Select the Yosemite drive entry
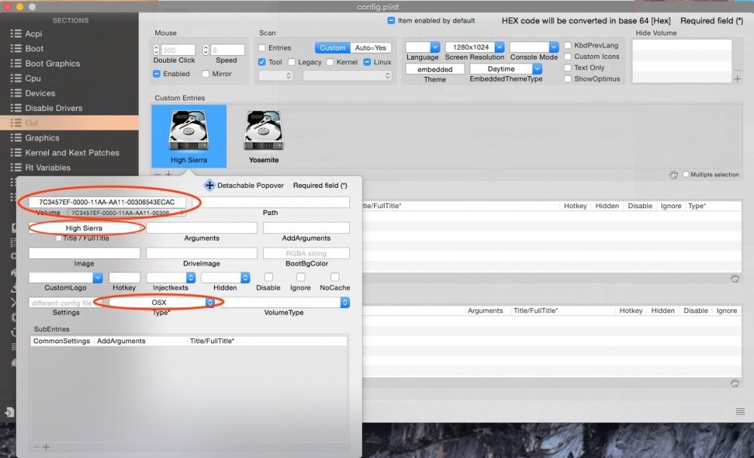This screenshot has width=754, height=458. coord(263,136)
